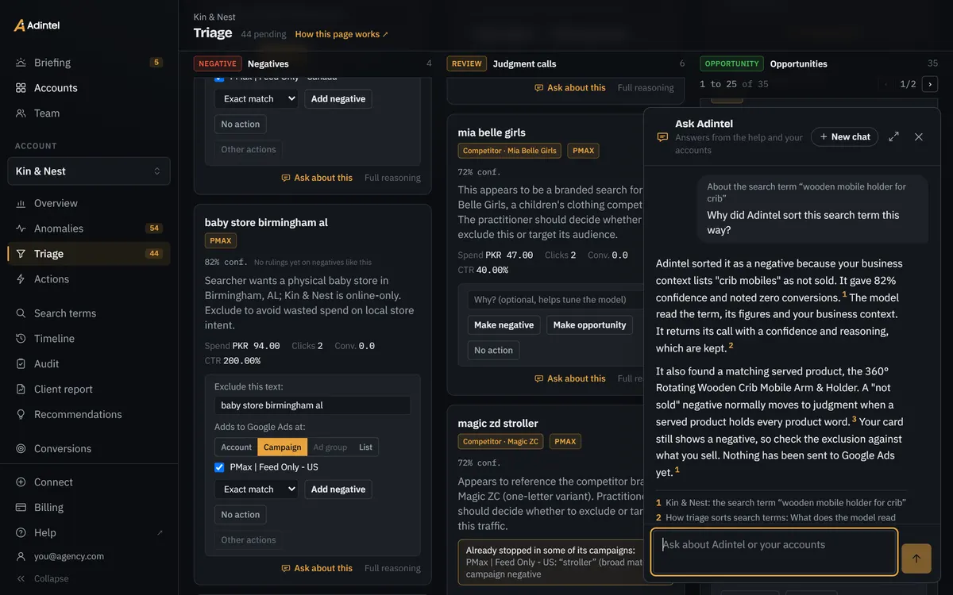Click Add negative in baby store birmingham card

pyautogui.click(x=338, y=489)
